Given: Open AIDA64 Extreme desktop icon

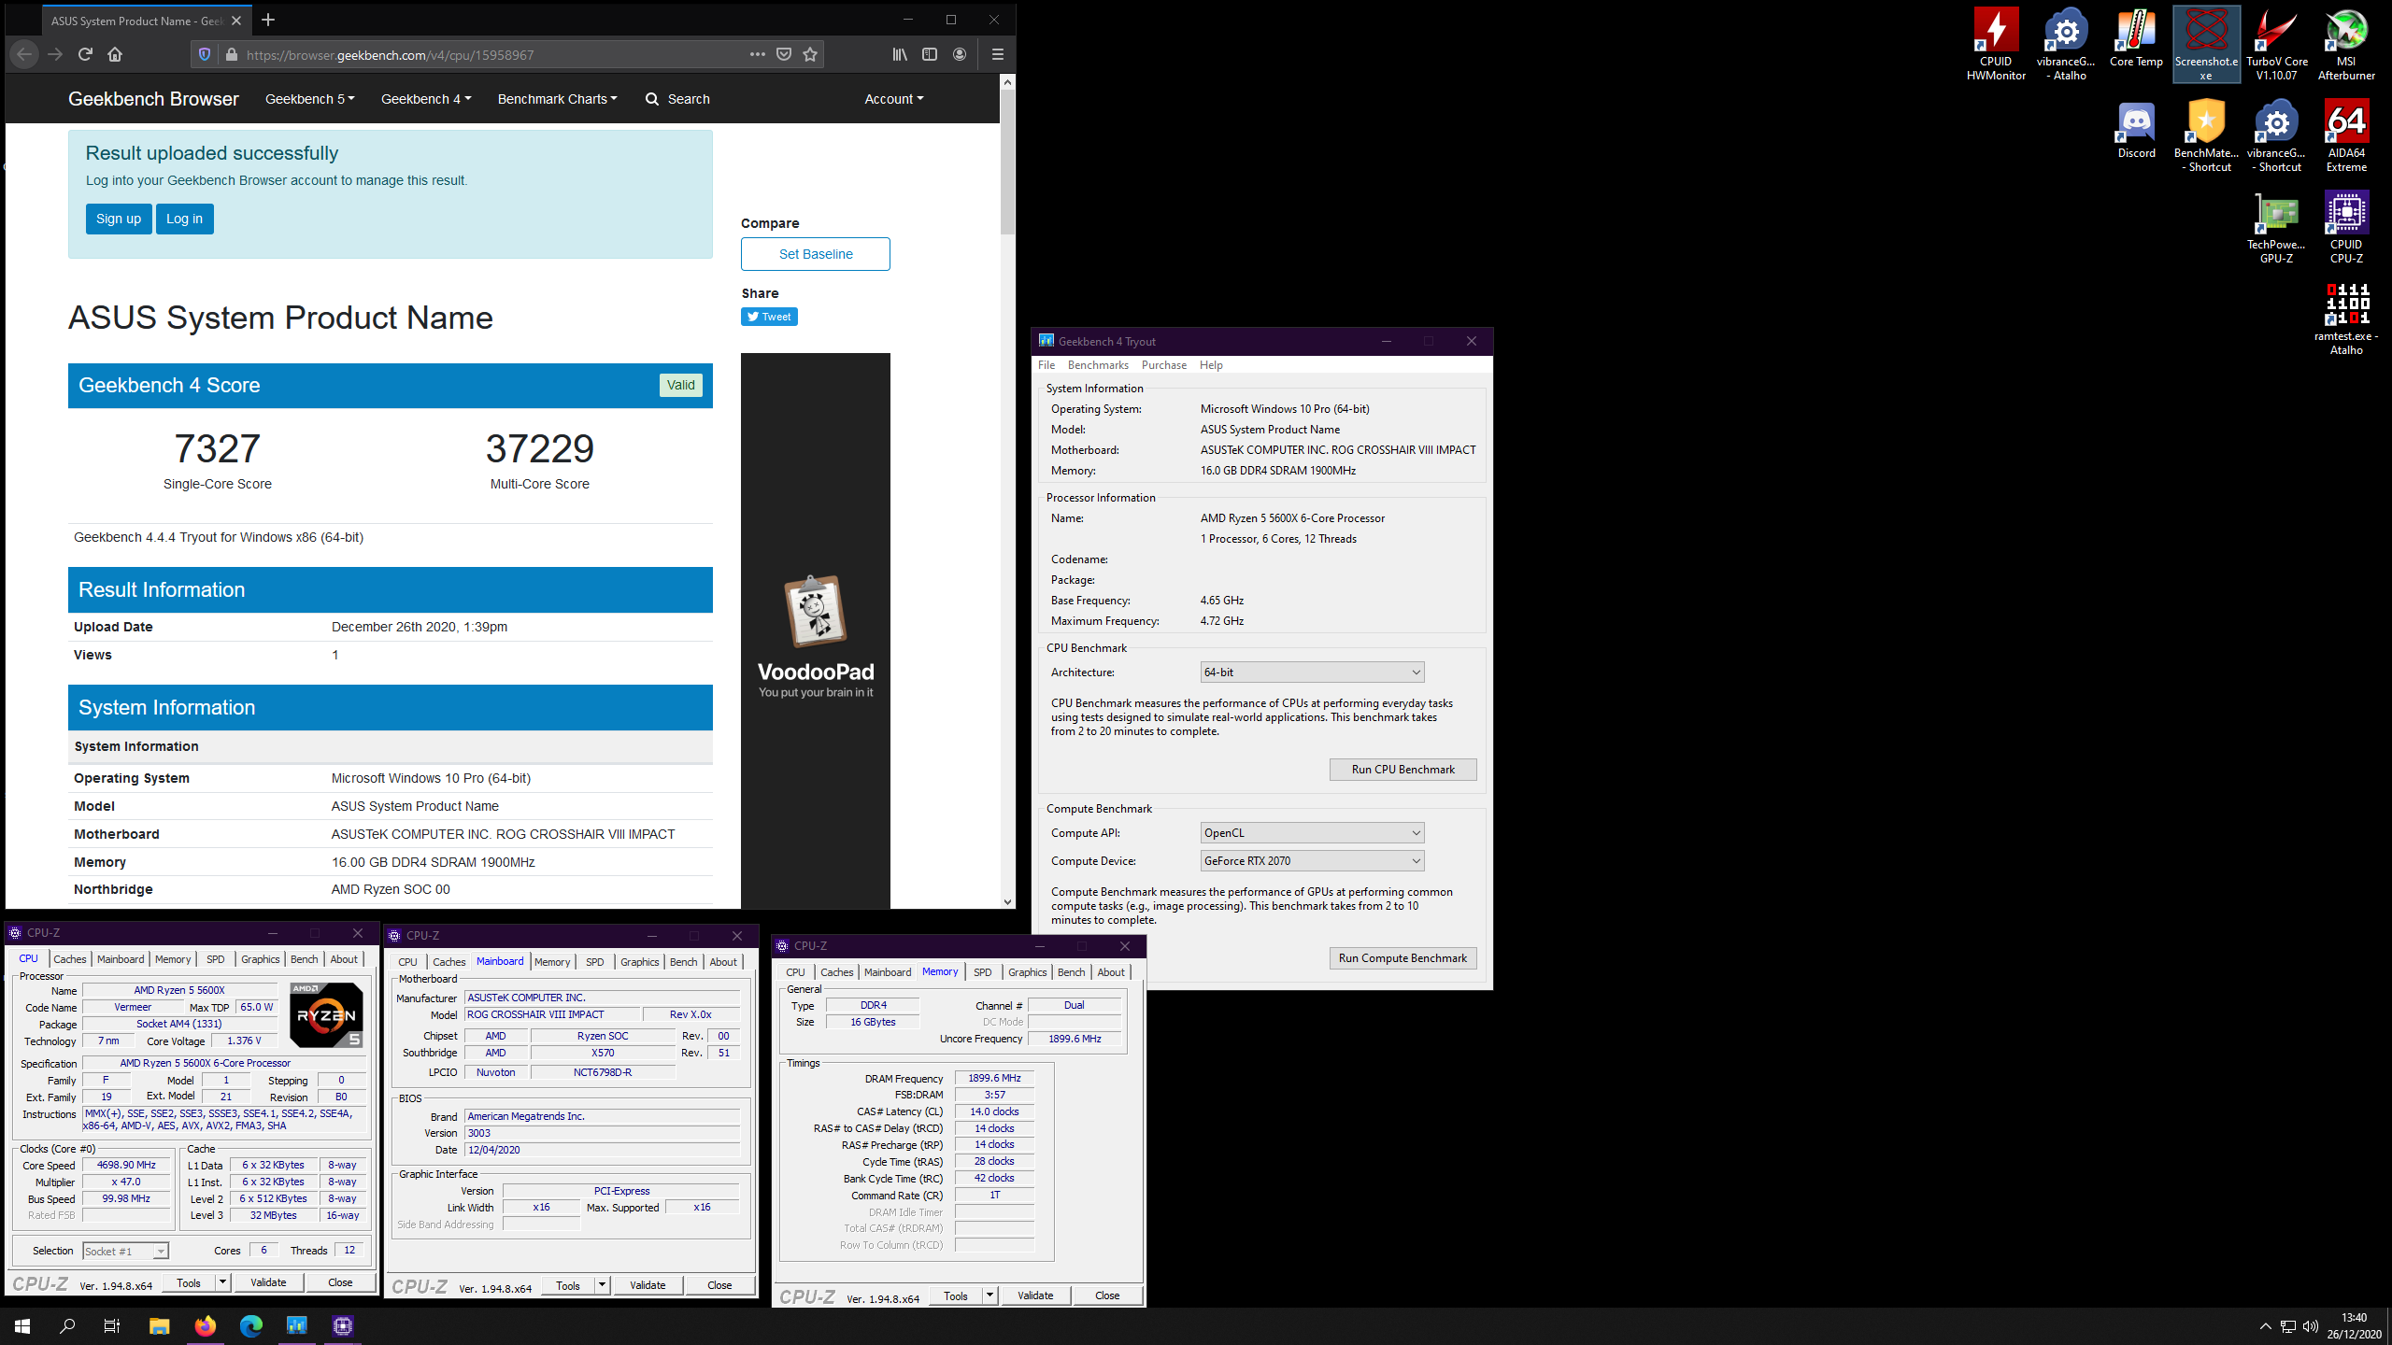Looking at the screenshot, I should pyautogui.click(x=2346, y=136).
